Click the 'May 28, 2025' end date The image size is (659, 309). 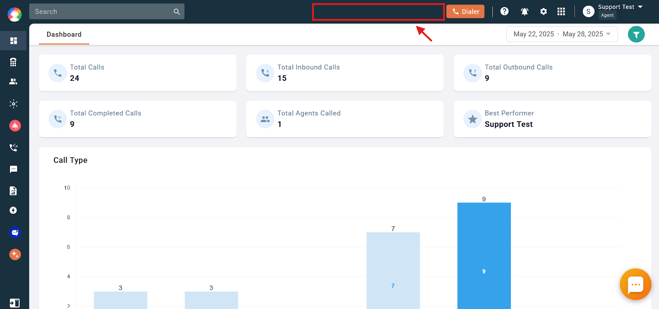click(583, 34)
